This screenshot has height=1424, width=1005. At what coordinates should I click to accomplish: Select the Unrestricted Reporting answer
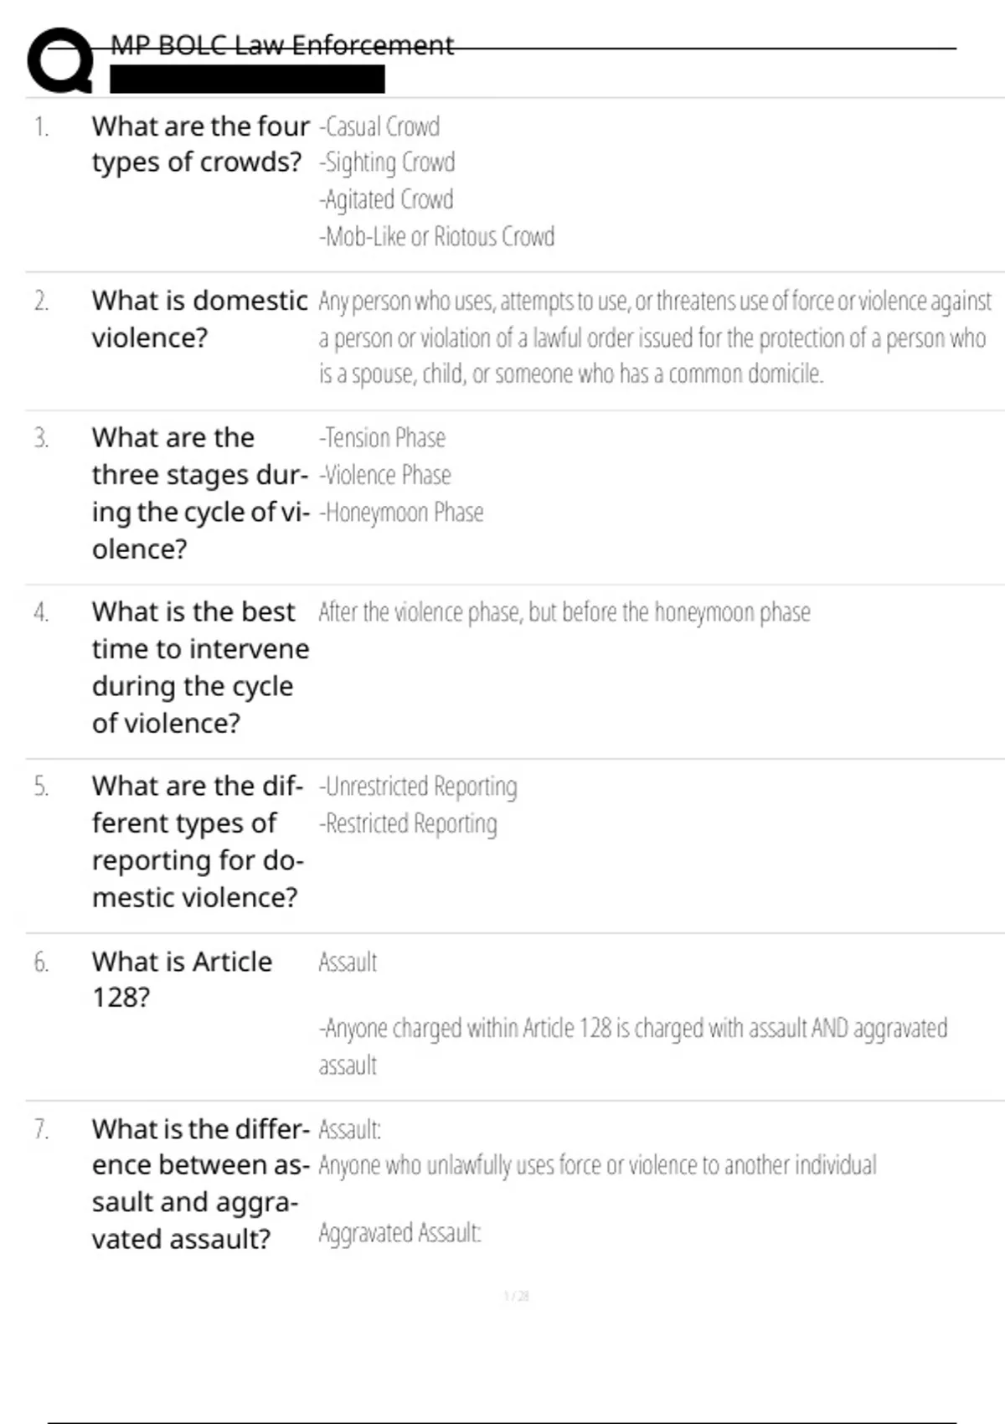pos(418,787)
